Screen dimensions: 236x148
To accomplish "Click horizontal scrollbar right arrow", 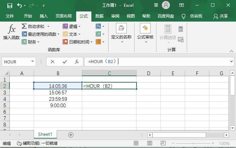I will 226,135.
